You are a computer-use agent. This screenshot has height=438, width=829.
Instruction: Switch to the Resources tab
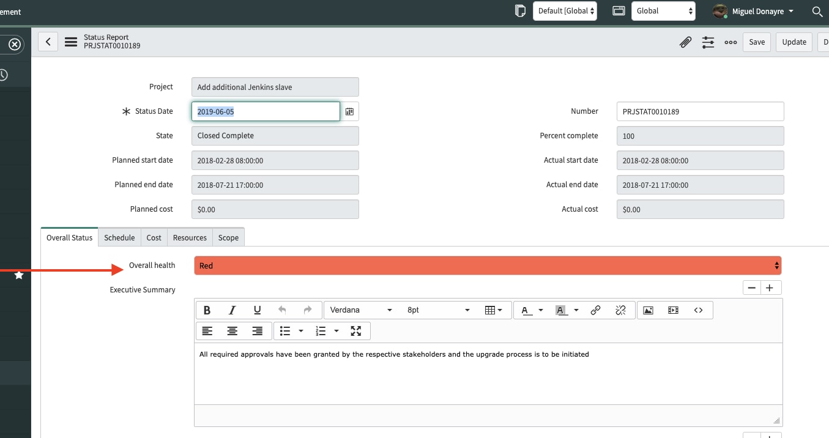190,237
